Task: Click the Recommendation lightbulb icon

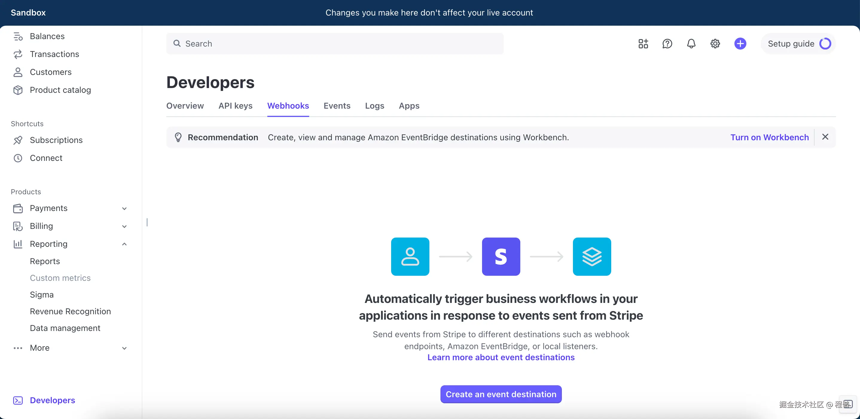Action: pyautogui.click(x=178, y=137)
